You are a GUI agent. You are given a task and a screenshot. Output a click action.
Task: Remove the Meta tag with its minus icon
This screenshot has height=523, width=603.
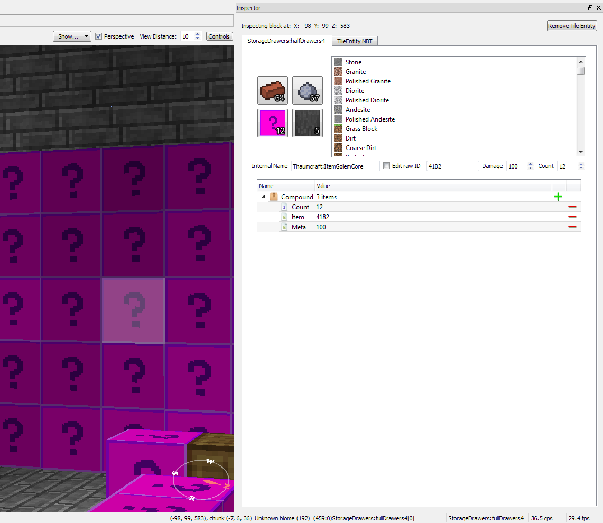point(572,227)
